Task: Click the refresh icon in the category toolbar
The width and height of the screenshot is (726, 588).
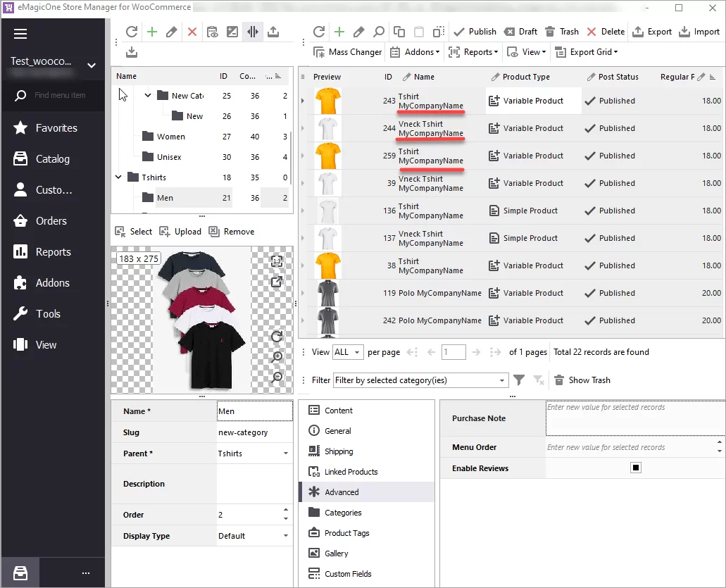Action: [131, 31]
